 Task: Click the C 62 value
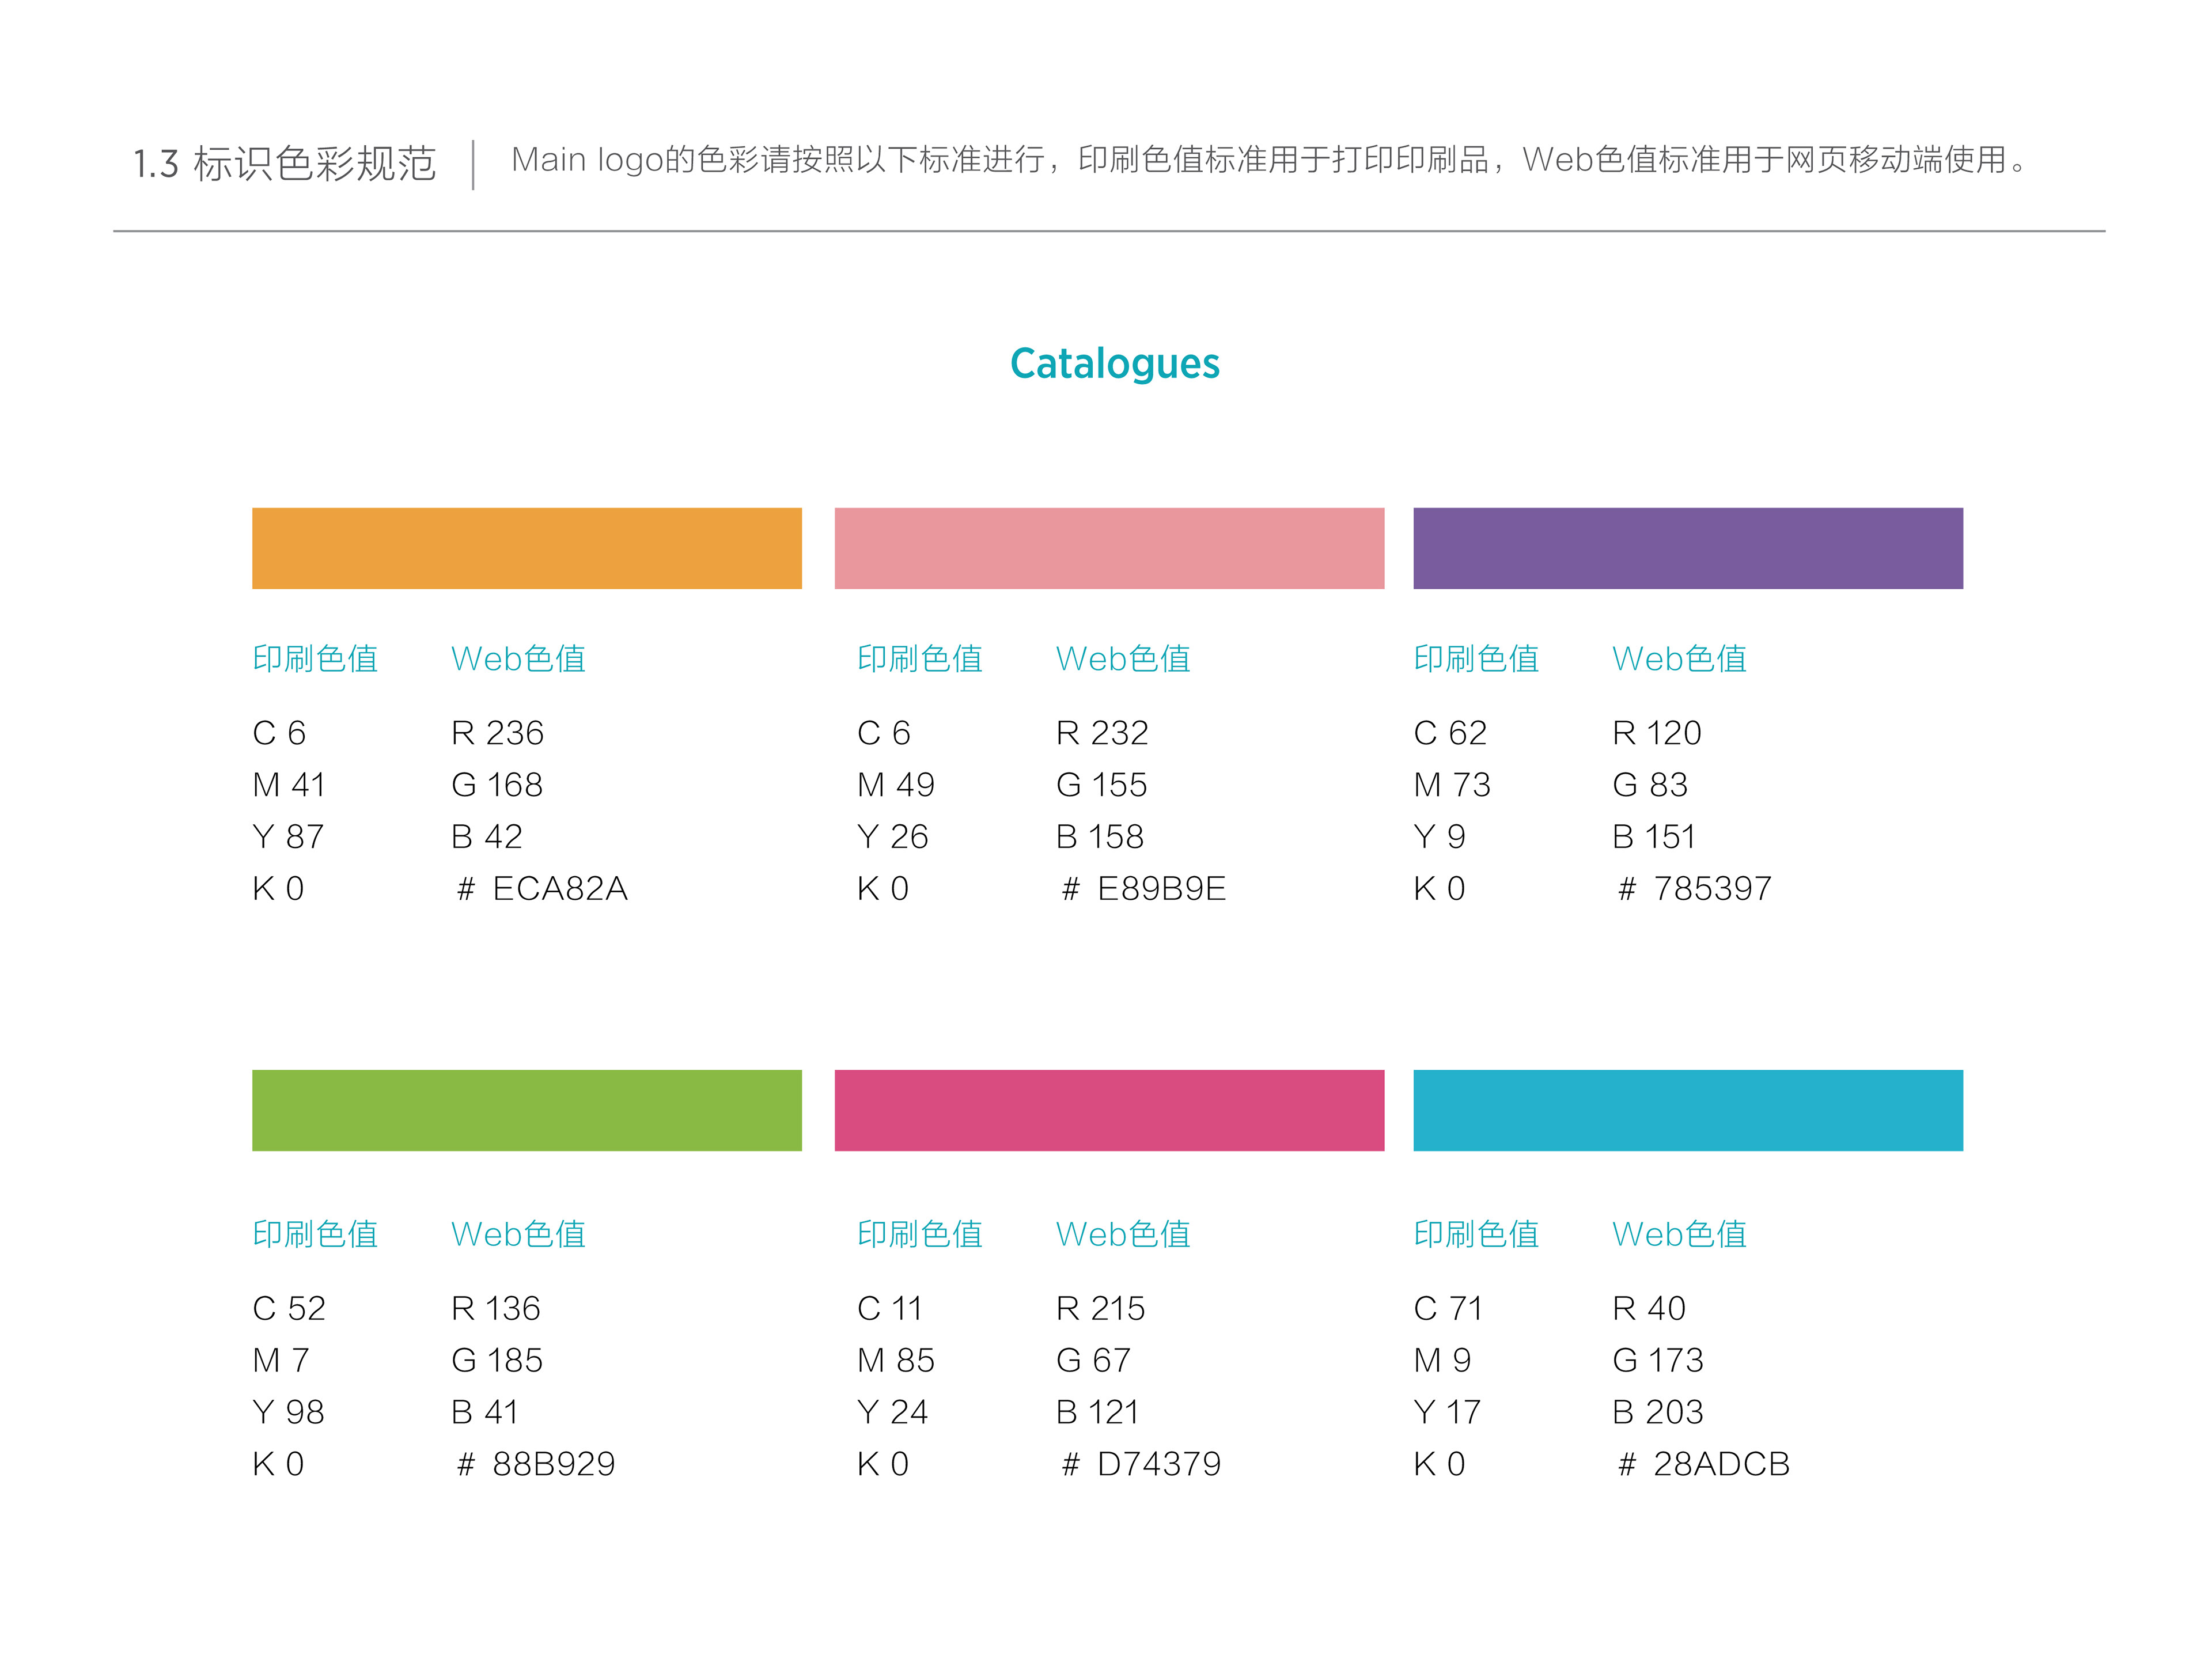1450,733
